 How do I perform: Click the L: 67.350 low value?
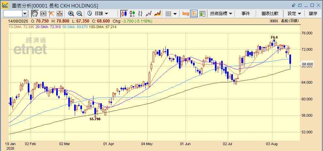[x=81, y=21]
